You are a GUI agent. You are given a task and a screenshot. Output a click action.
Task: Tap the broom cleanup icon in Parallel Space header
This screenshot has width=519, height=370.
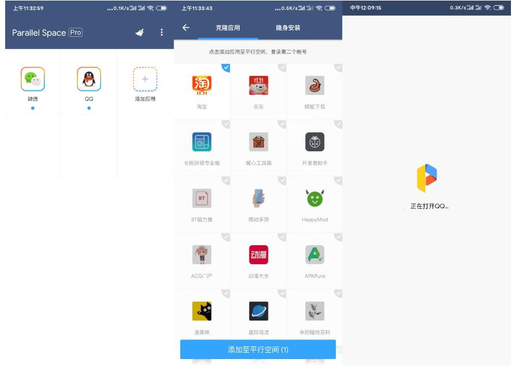(139, 32)
